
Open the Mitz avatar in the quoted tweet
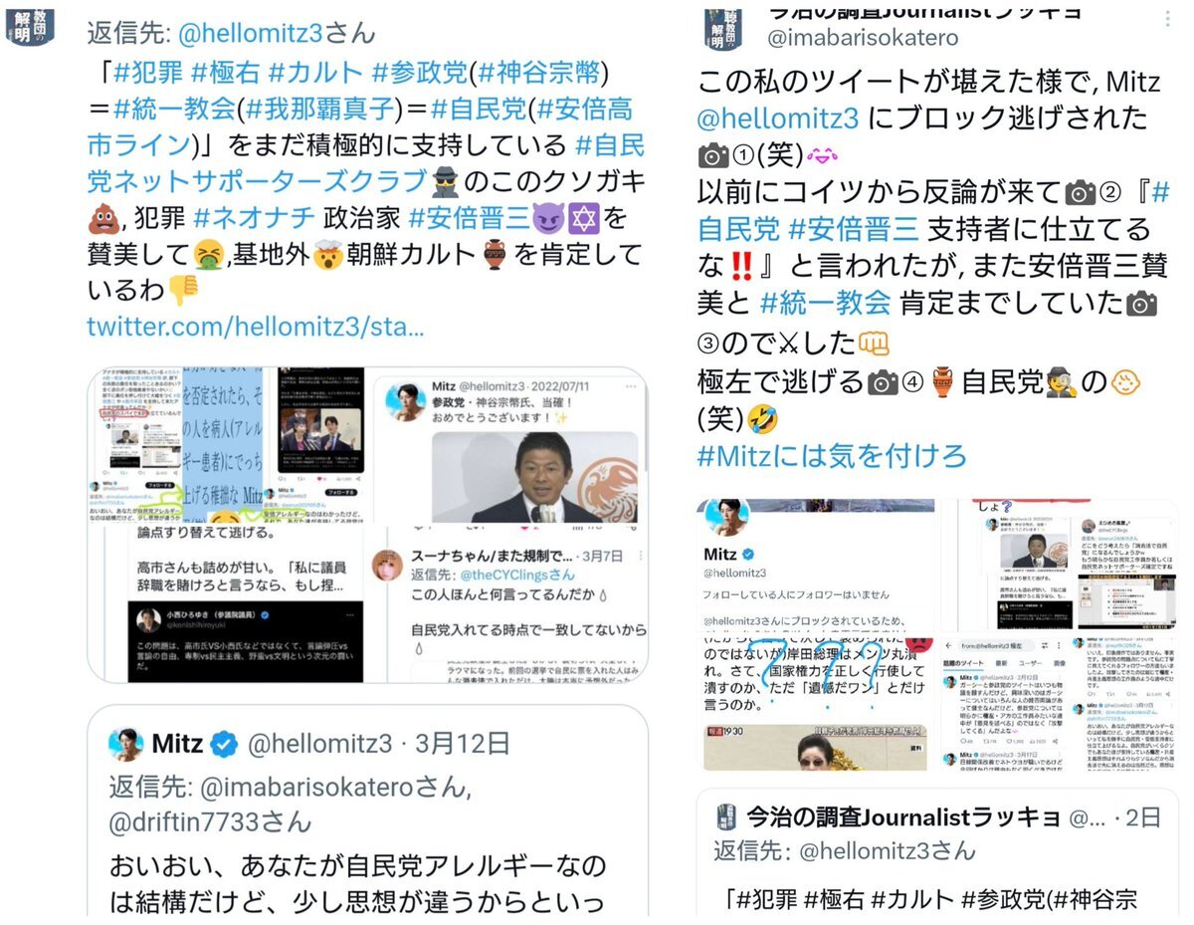tap(126, 743)
